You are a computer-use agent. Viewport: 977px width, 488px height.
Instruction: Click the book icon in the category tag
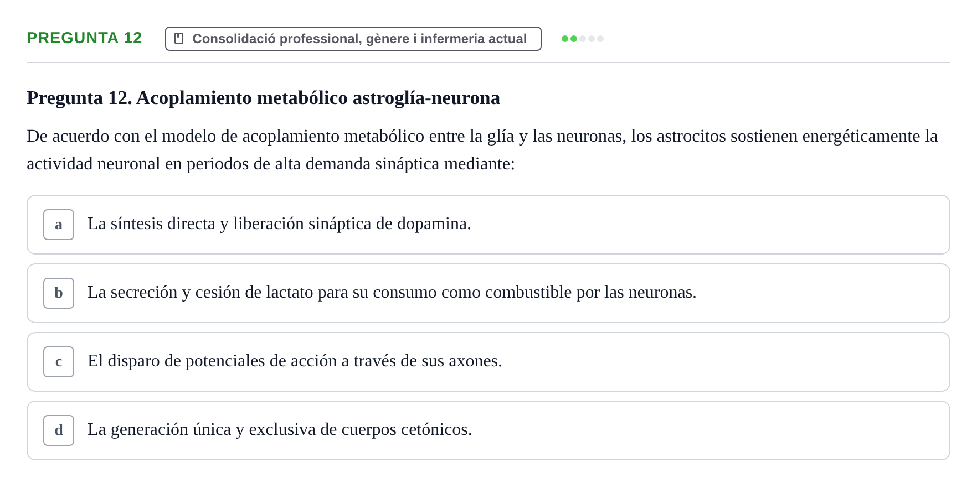[179, 38]
